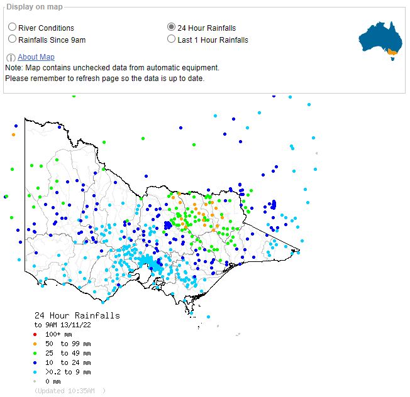This screenshot has width=410, height=397.
Task: Click the dark blue 10 to 24 mm legend dot
Action: pos(35,362)
